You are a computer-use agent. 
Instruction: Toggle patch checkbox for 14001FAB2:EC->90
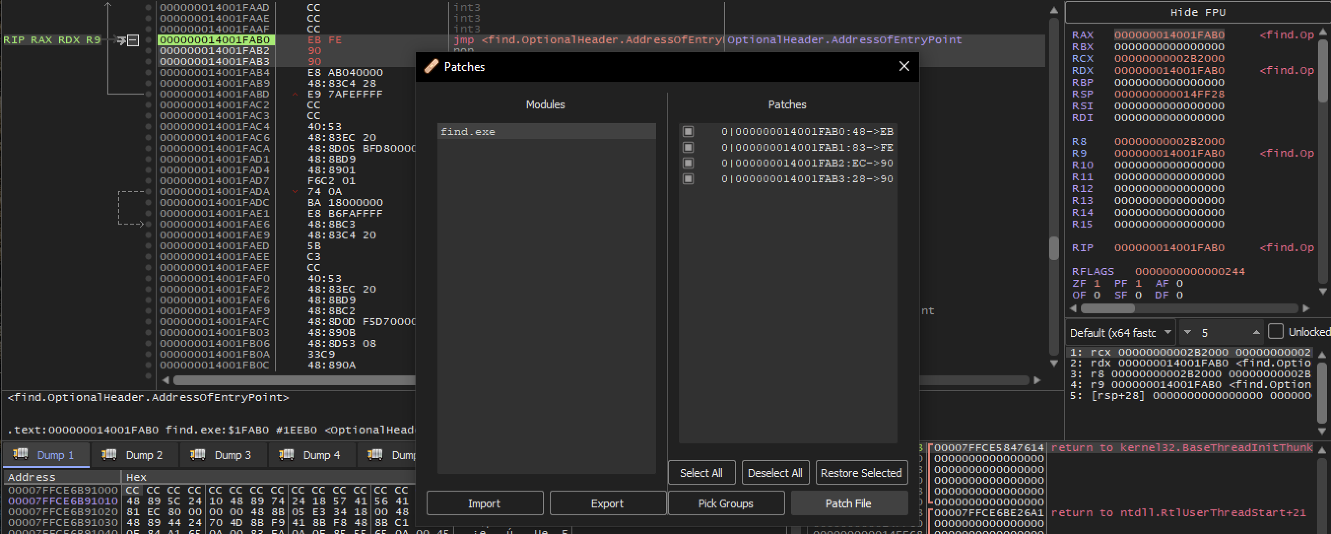pos(688,163)
